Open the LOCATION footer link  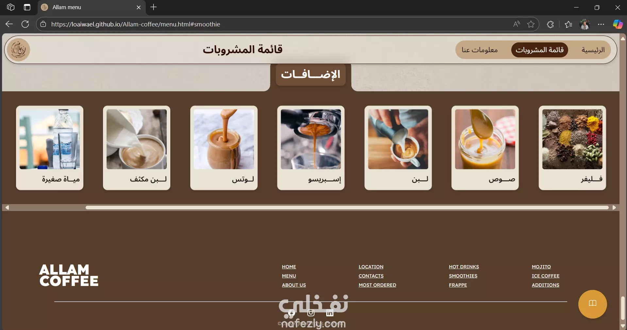pos(371,267)
